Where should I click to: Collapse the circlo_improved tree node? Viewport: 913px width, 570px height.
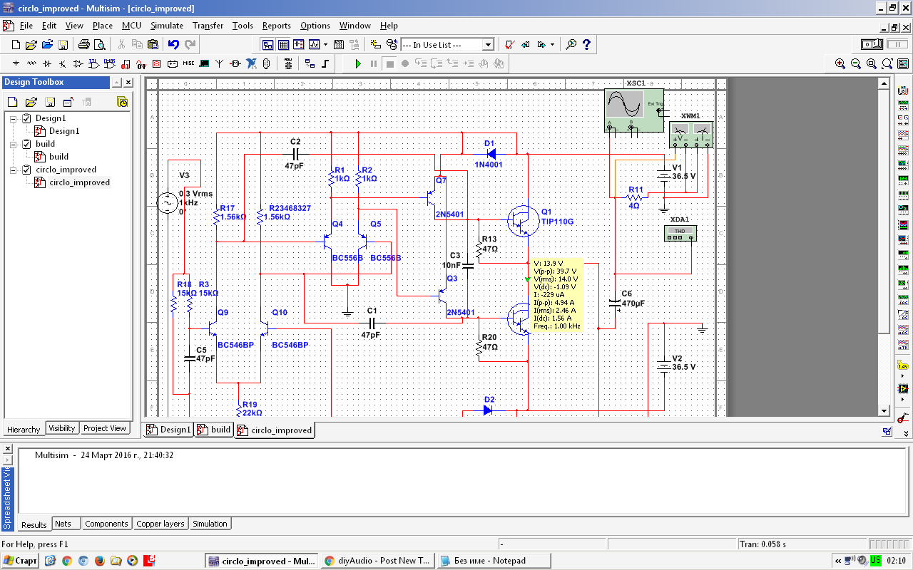[13, 170]
